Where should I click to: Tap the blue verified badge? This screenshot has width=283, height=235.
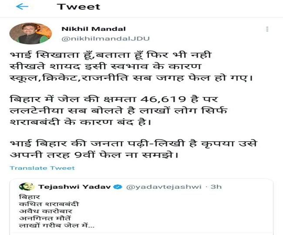pyautogui.click(x=118, y=187)
